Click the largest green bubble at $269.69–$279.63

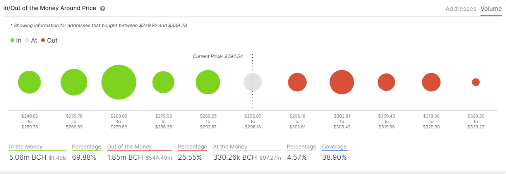[119, 82]
